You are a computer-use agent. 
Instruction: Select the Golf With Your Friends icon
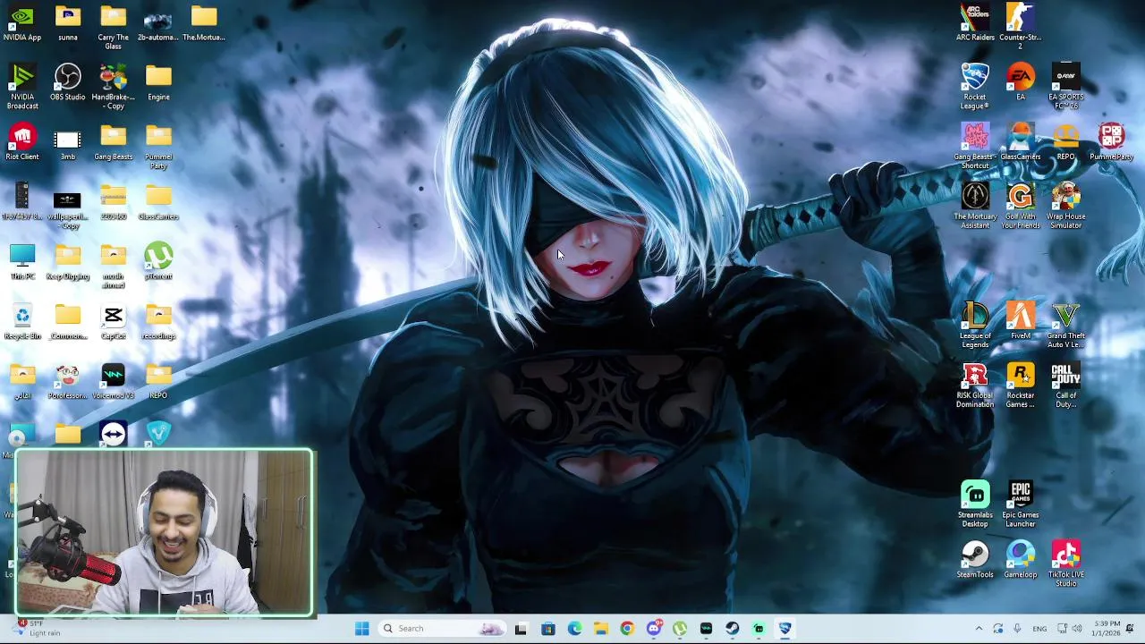point(1021,207)
